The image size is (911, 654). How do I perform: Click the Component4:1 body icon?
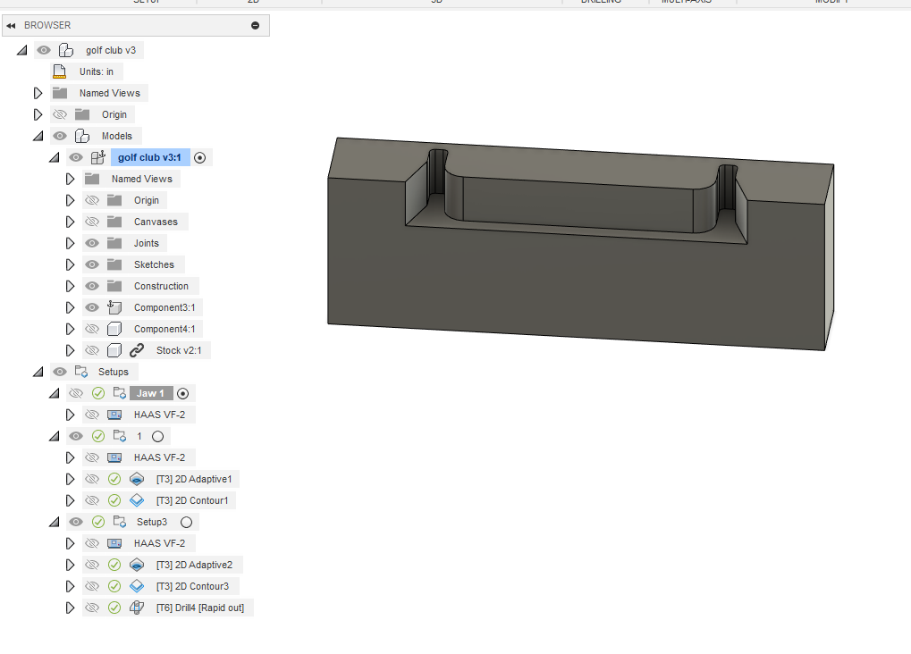tap(114, 329)
